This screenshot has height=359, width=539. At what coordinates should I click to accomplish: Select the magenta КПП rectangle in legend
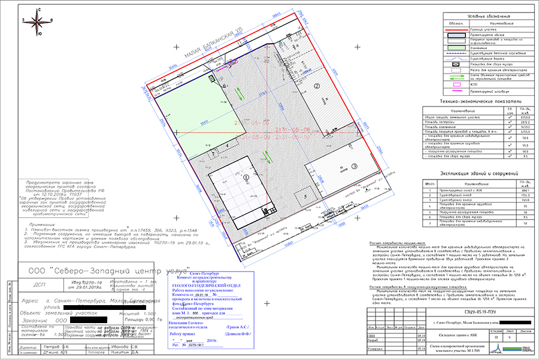(x=456, y=85)
